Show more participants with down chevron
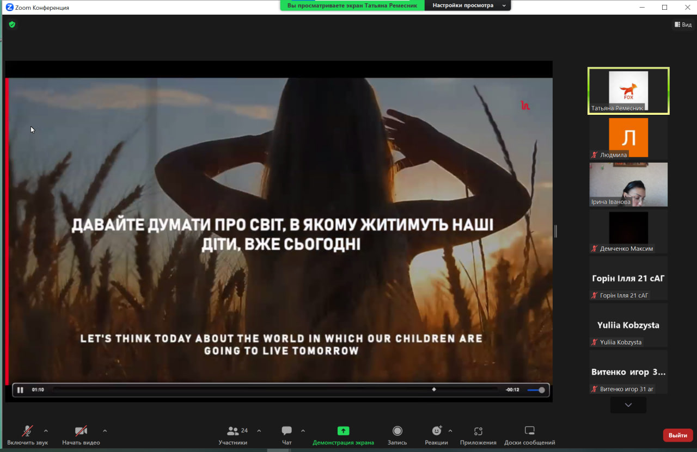 [628, 405]
